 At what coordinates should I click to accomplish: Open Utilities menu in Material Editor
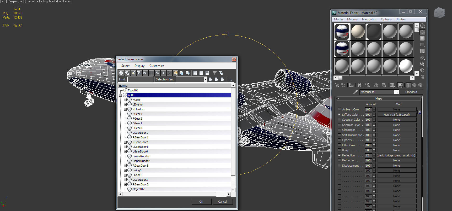[401, 19]
